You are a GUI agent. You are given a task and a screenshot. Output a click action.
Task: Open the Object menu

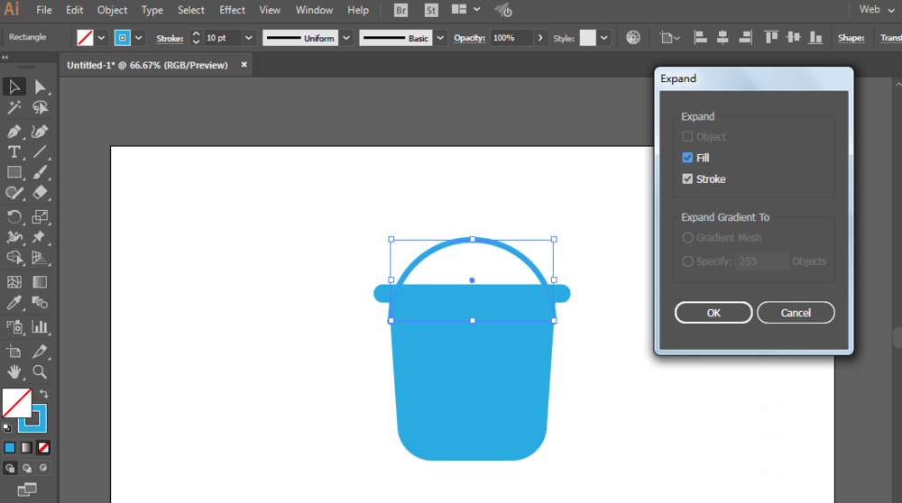[x=112, y=10]
